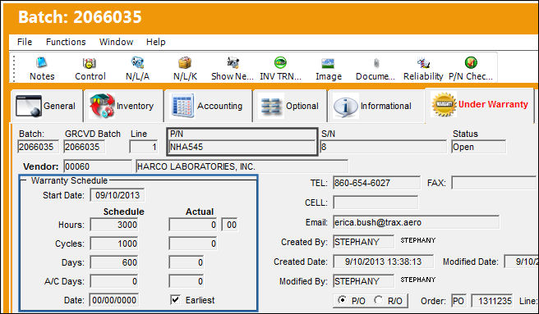Switch to the Accounting tab
The height and width of the screenshot is (314, 539).
[209, 106]
